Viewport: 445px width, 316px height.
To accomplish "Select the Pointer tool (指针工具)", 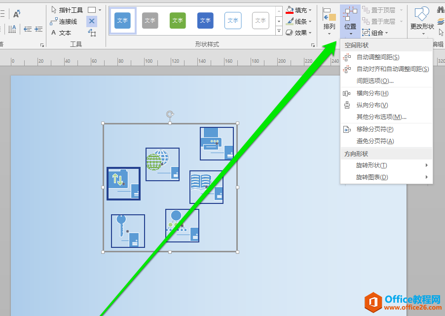I will tap(67, 10).
